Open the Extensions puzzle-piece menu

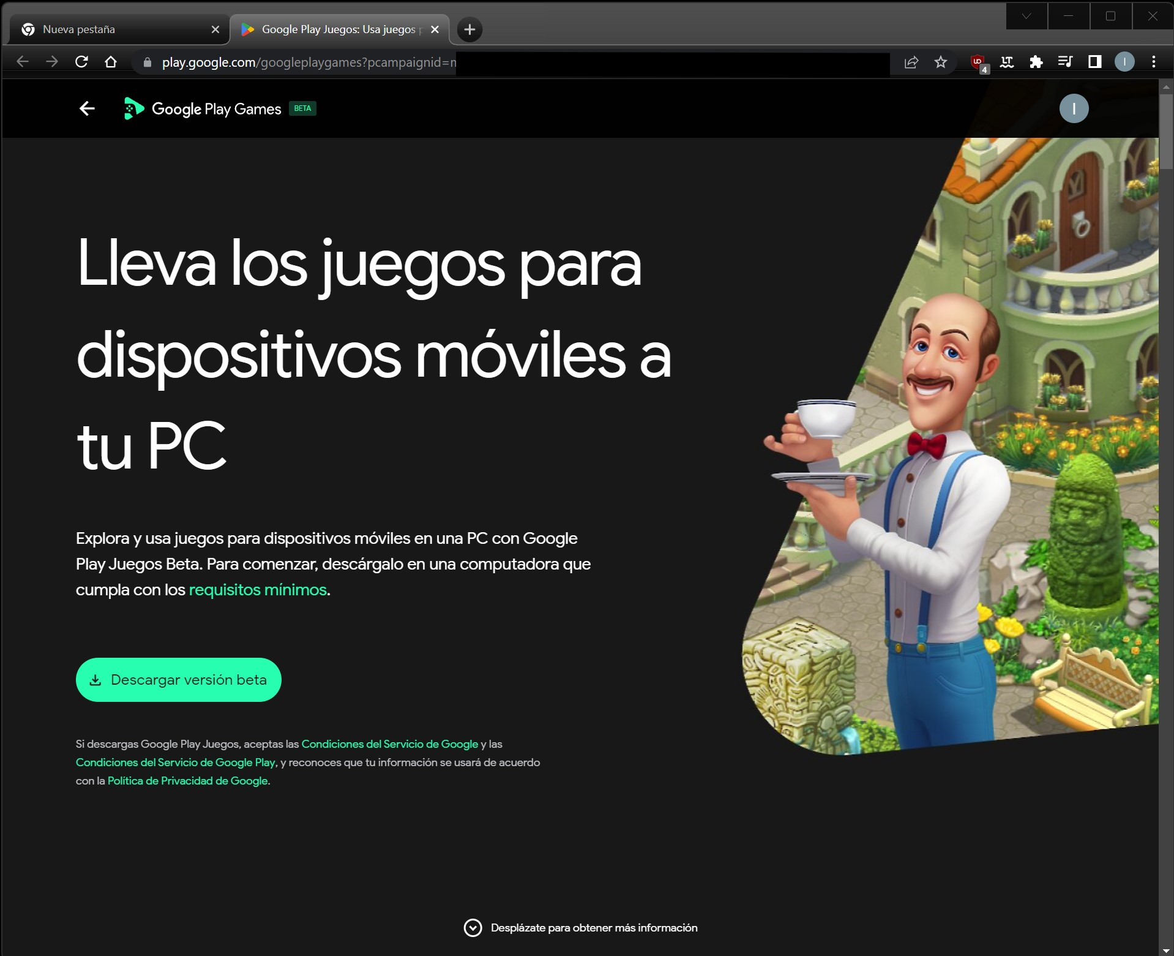tap(1036, 62)
